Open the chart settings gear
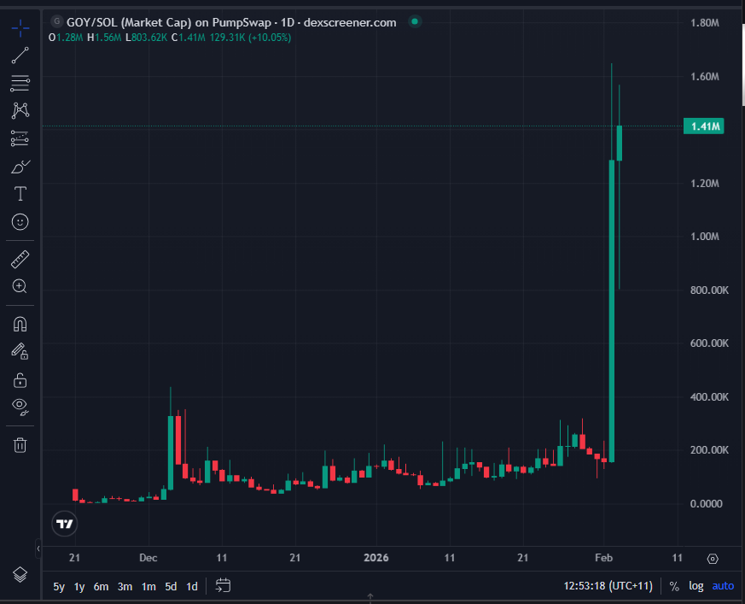Screen dimensions: 745x604 point(713,558)
